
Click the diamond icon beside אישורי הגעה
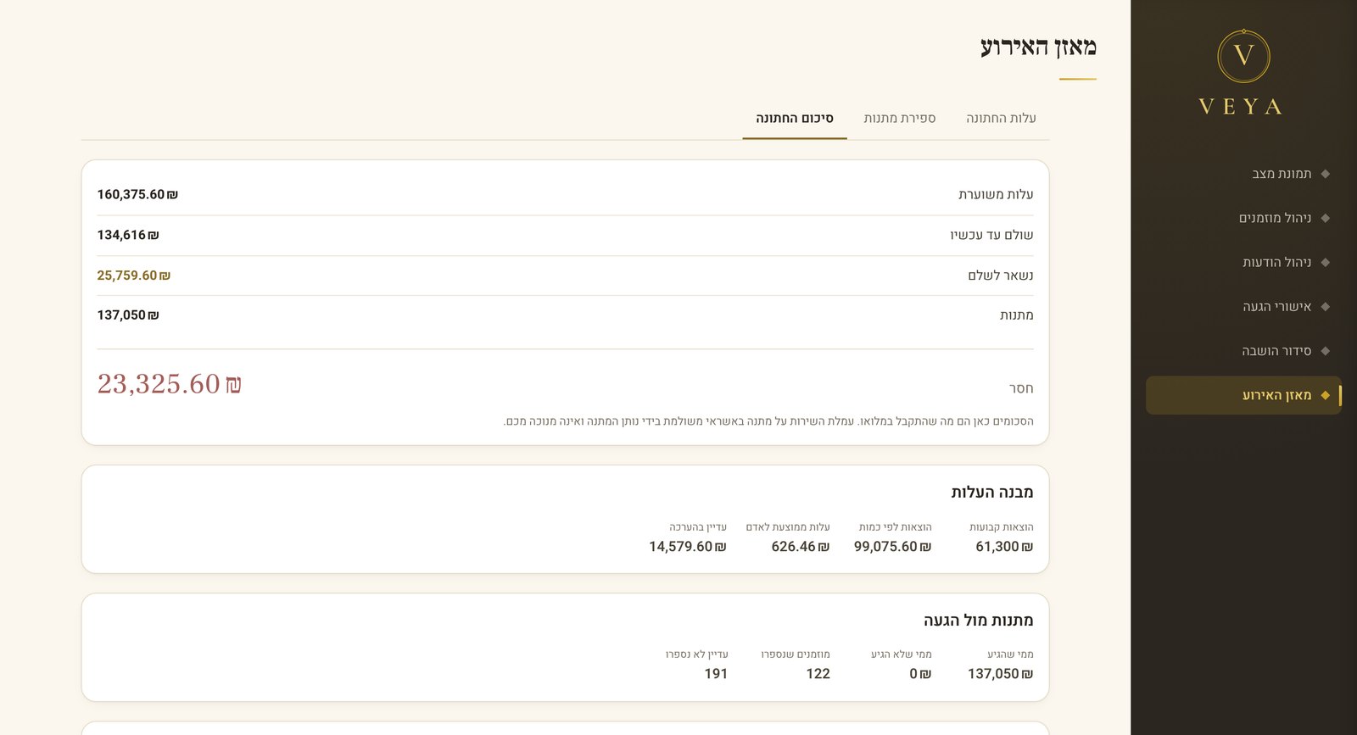(1325, 307)
